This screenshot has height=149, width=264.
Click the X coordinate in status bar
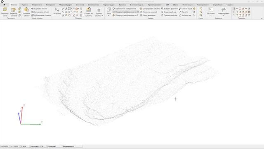(x=4, y=146)
